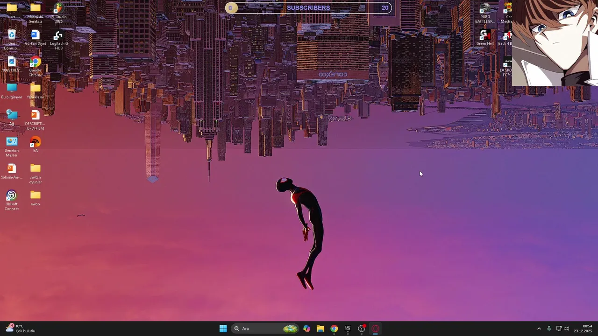Viewport: 598px width, 336px height.
Task: Click the Ara search box in taskbar
Action: [x=265, y=329]
